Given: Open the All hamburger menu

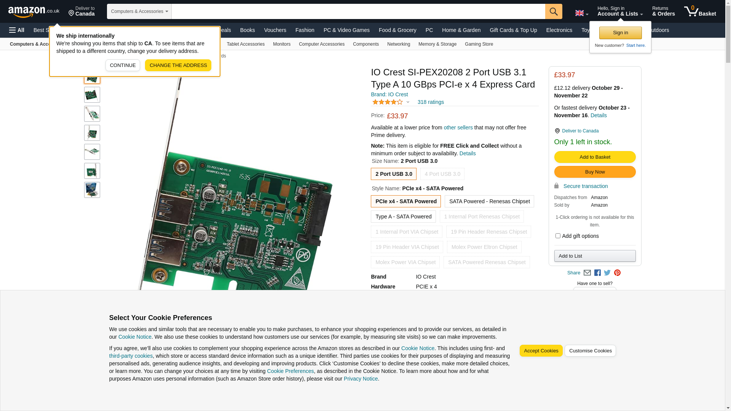Looking at the screenshot, I should coord(17,30).
